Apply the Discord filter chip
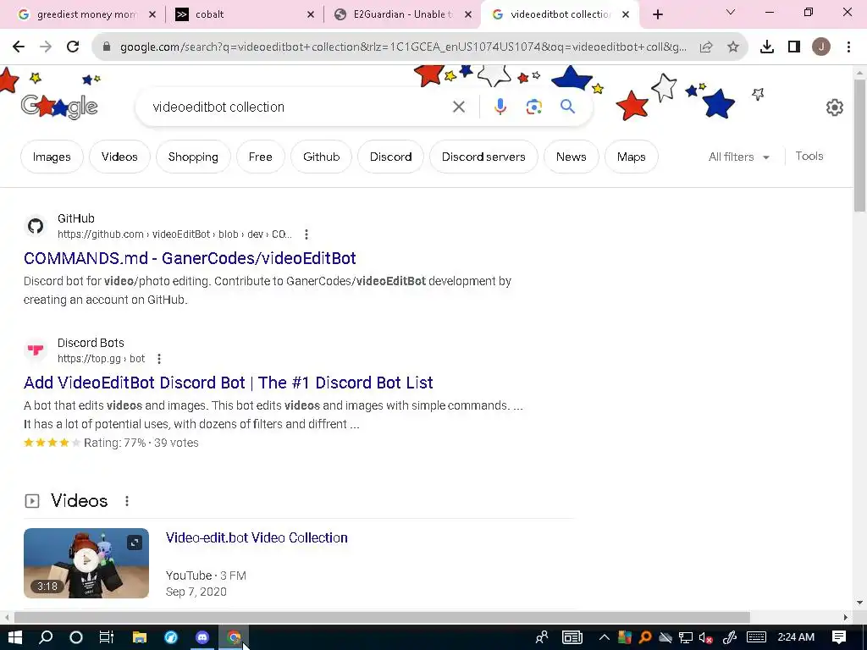 [x=390, y=157]
